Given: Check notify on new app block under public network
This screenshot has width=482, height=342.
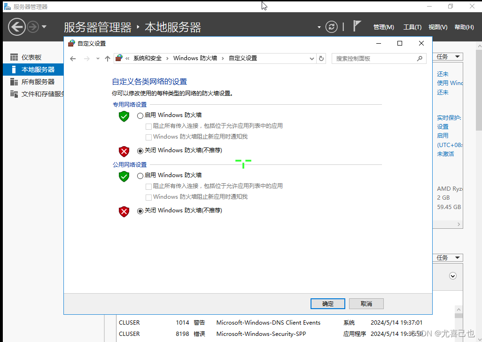Looking at the screenshot, I should 148,197.
